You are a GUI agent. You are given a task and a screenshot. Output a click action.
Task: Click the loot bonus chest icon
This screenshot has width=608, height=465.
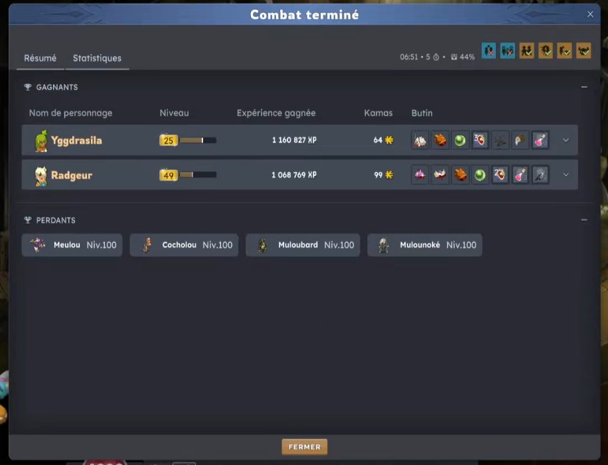pyautogui.click(x=454, y=57)
